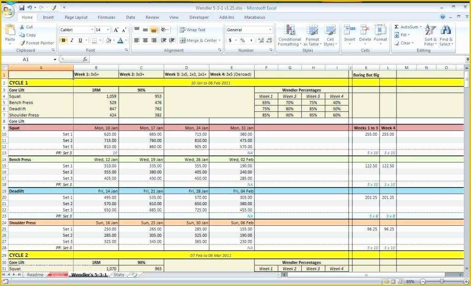The image size is (471, 286).
Task: Open Font dialog launcher
Action: click(x=126, y=50)
